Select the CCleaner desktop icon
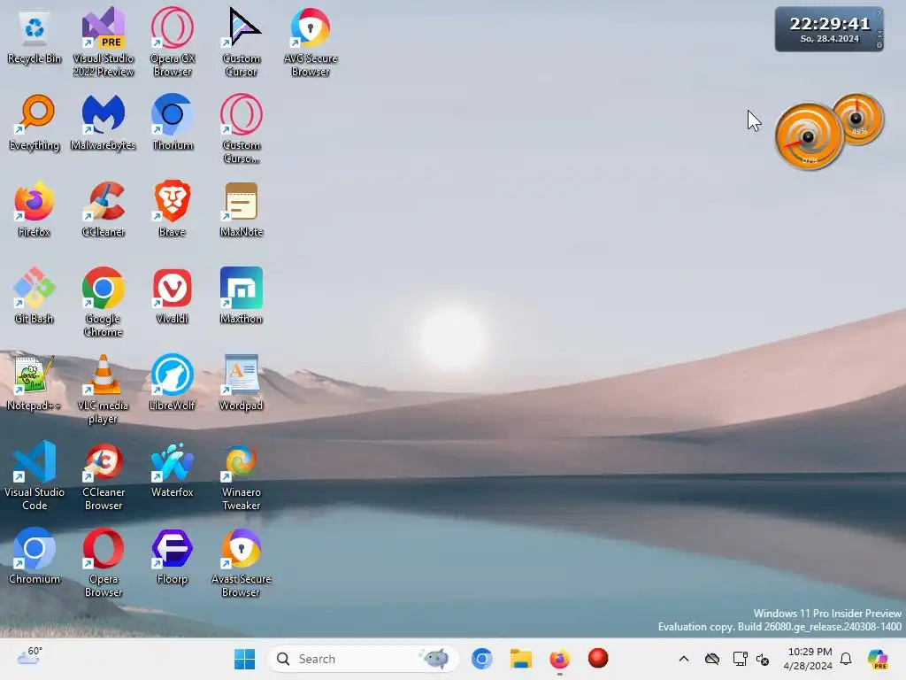Screen dimensions: 906x680 pos(103,209)
